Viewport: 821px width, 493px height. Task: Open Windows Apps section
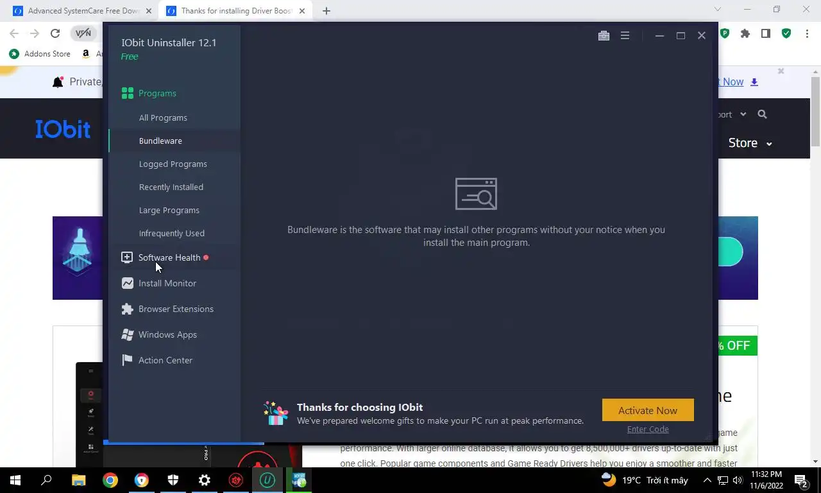pyautogui.click(x=167, y=334)
